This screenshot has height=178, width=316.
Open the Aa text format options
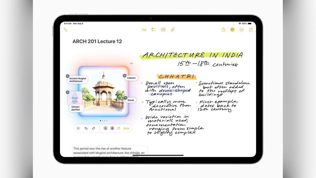click(144, 30)
